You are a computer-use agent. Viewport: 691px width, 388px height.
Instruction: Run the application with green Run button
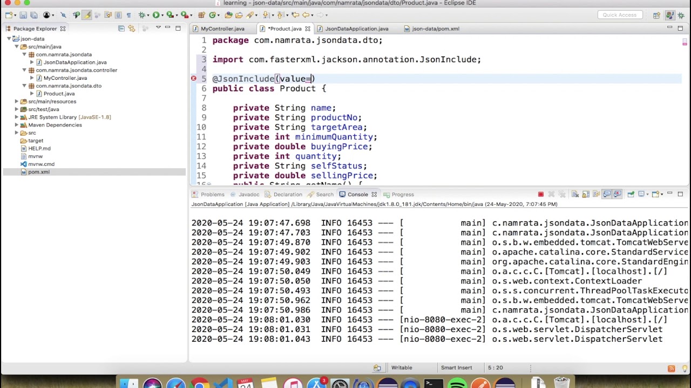tap(156, 15)
